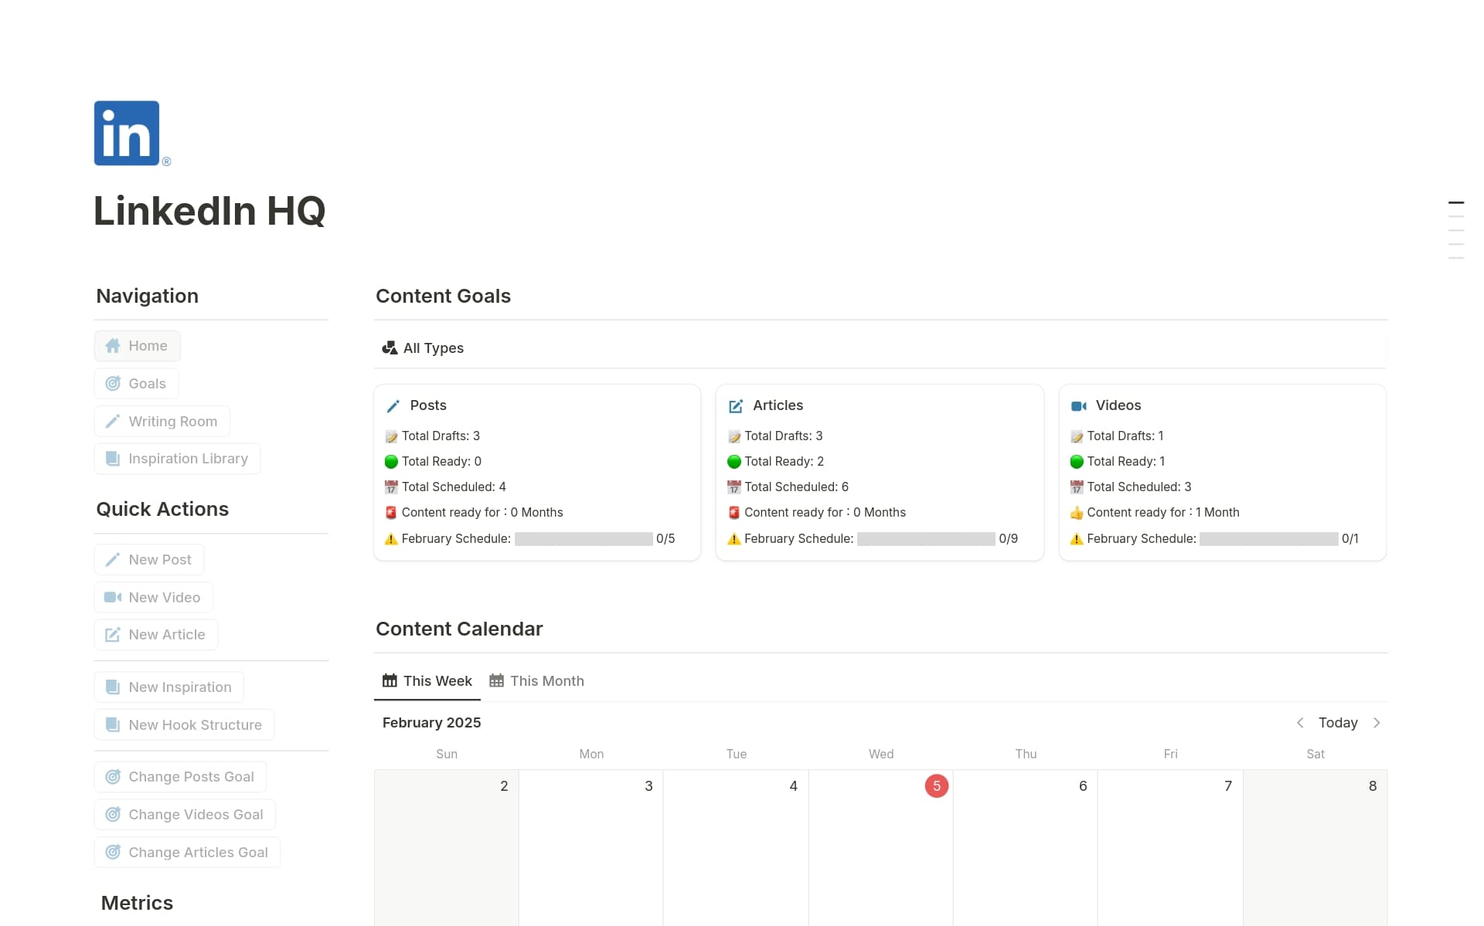
Task: Click the target icon beside Goals
Action: click(x=113, y=384)
